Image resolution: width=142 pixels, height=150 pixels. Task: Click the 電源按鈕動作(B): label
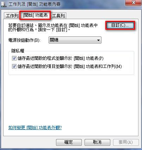[24, 40]
